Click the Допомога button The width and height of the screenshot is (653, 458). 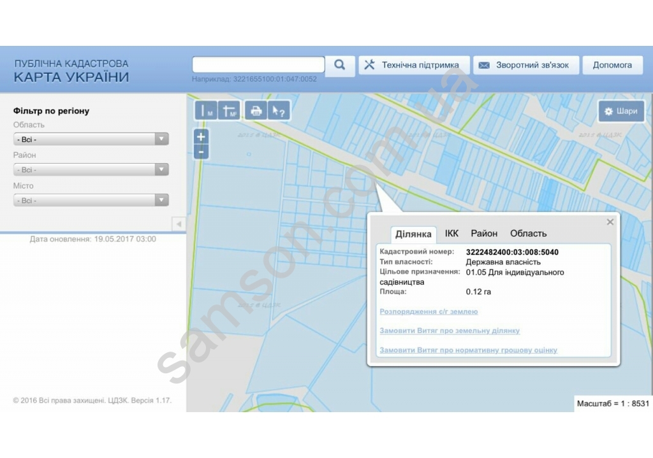tap(612, 65)
